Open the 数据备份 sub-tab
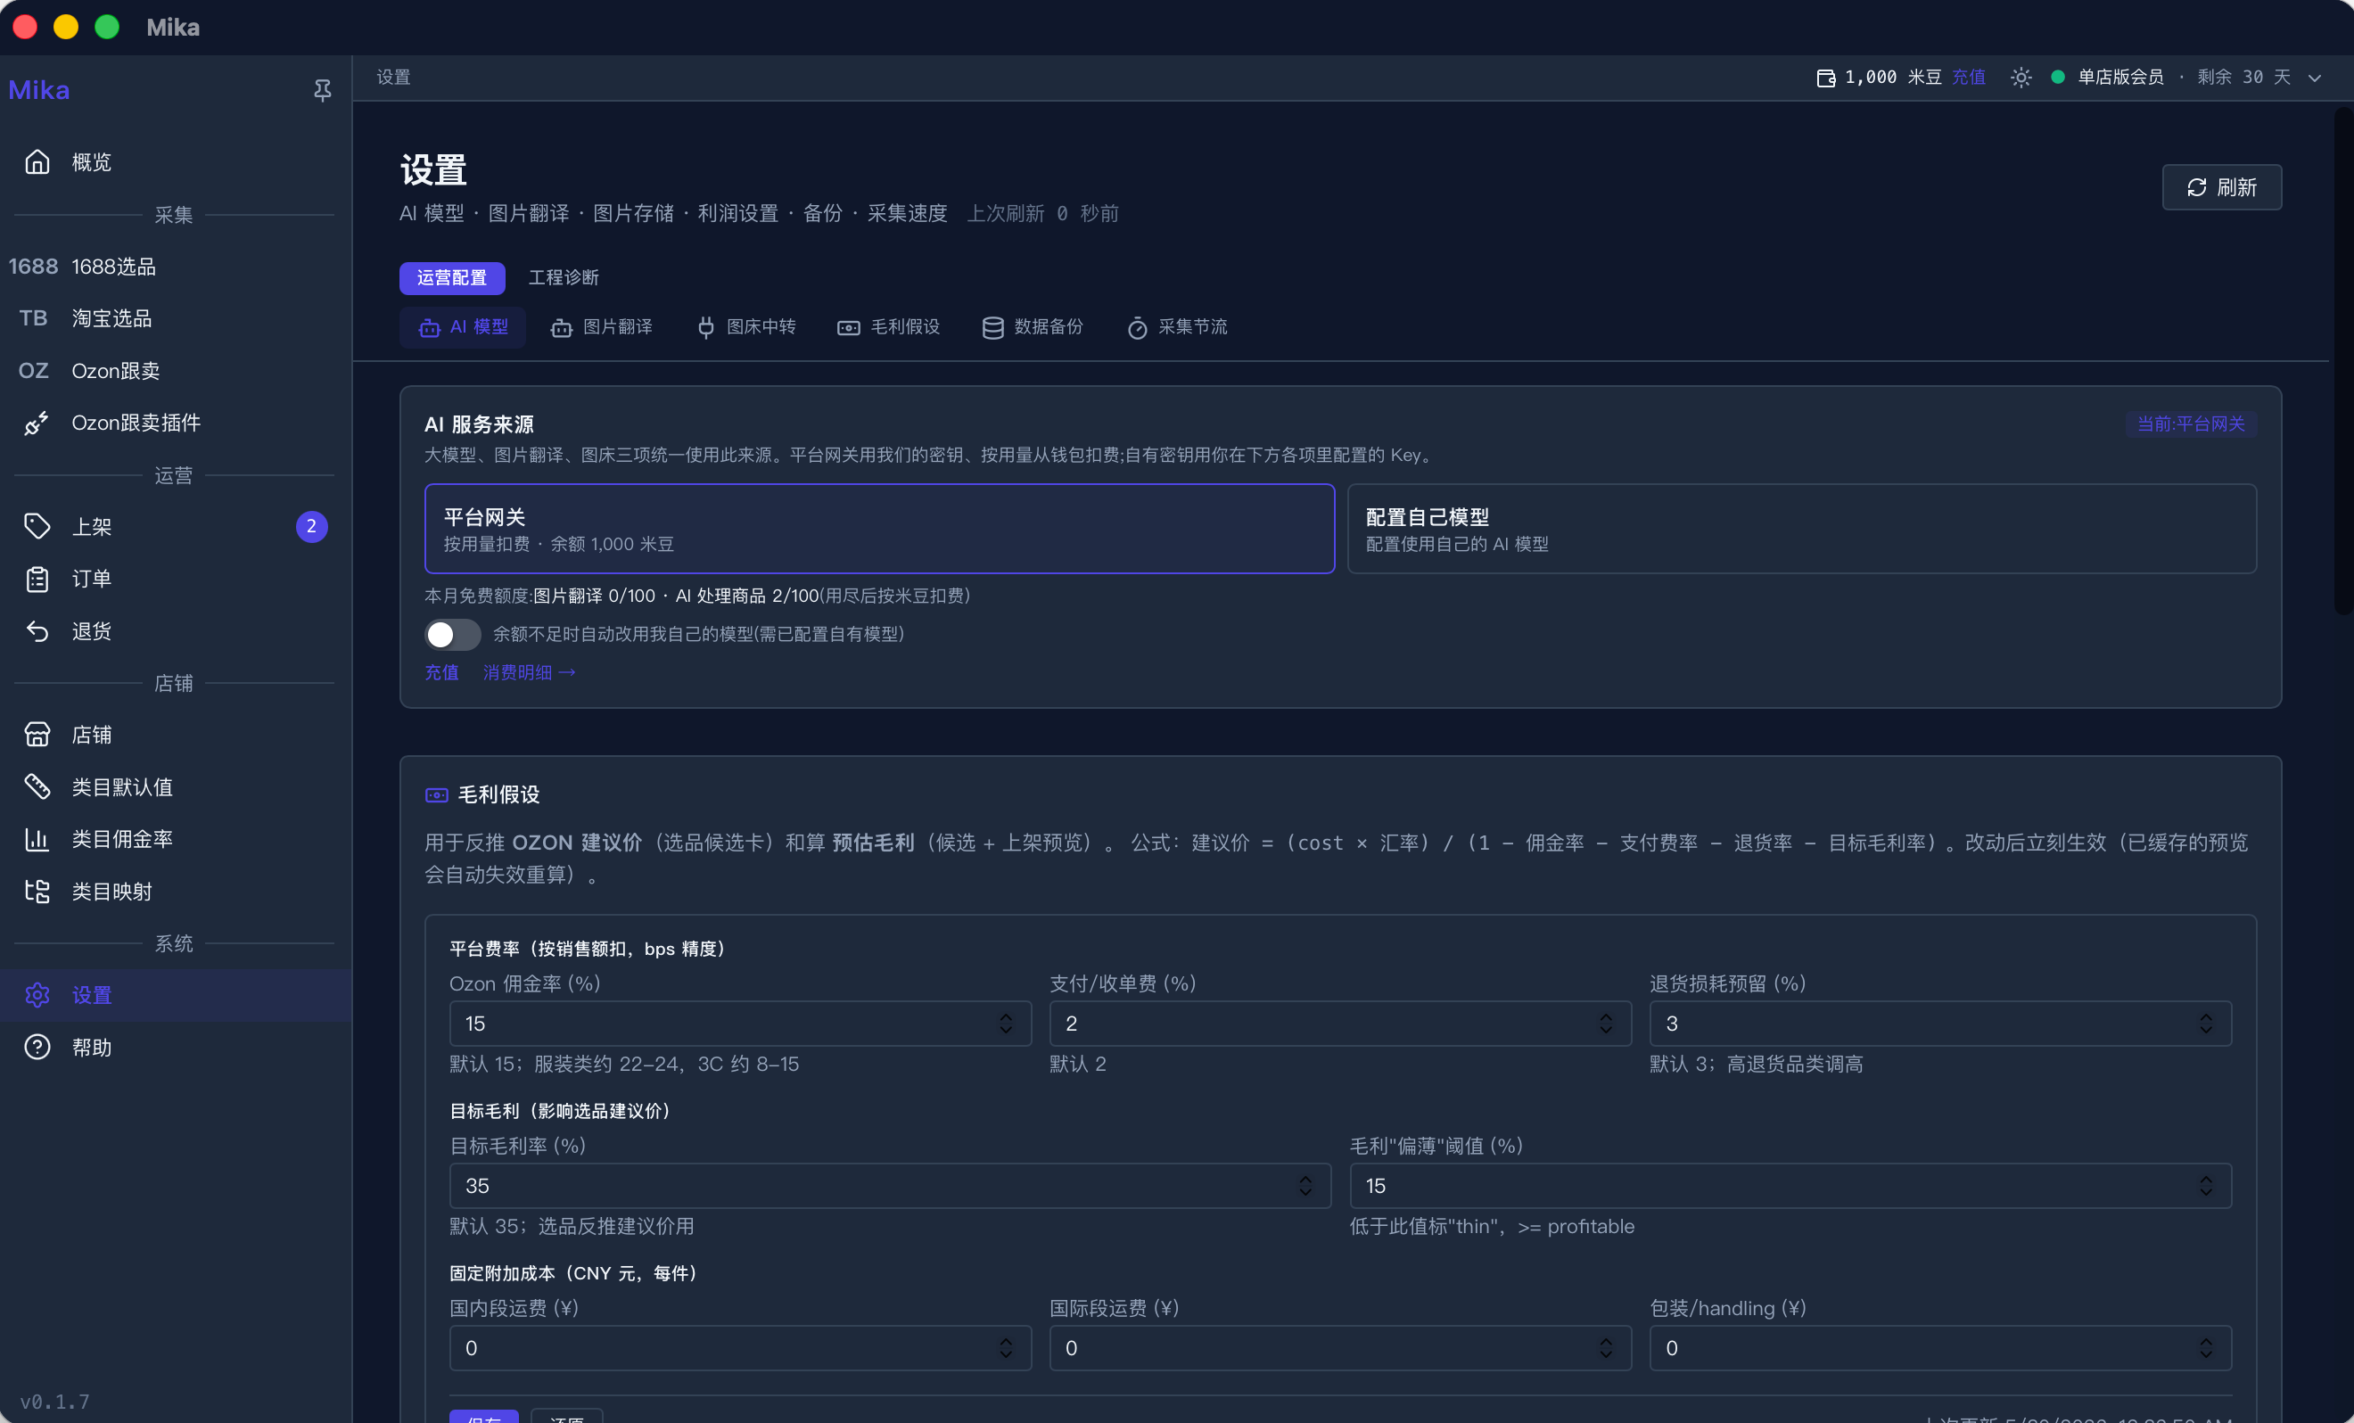Image resolution: width=2354 pixels, height=1423 pixels. (x=1033, y=327)
